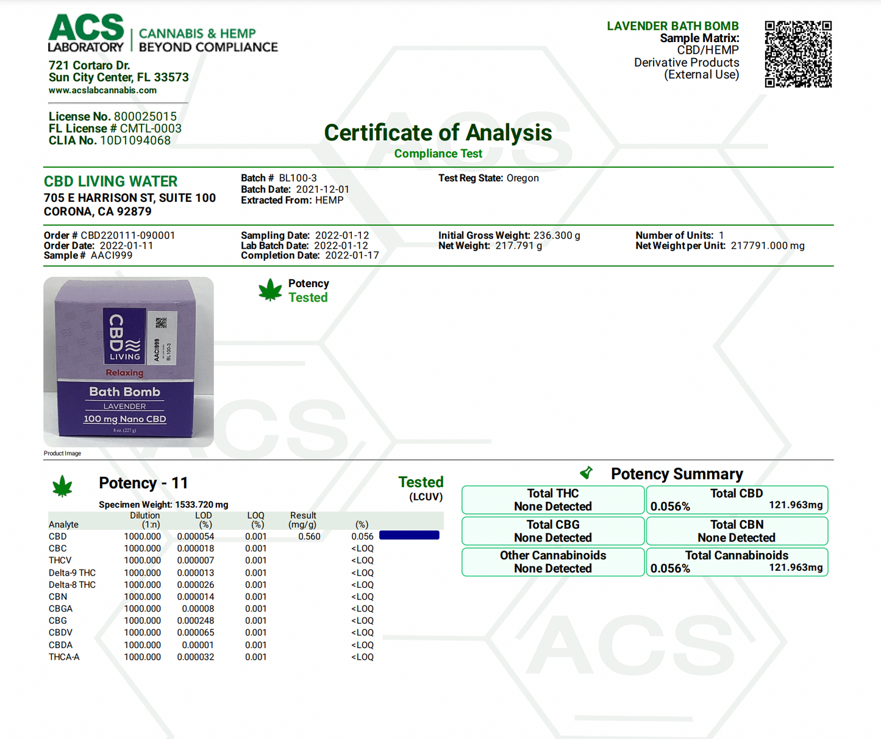Select the Total CBG summary box
The width and height of the screenshot is (881, 739).
(x=553, y=531)
